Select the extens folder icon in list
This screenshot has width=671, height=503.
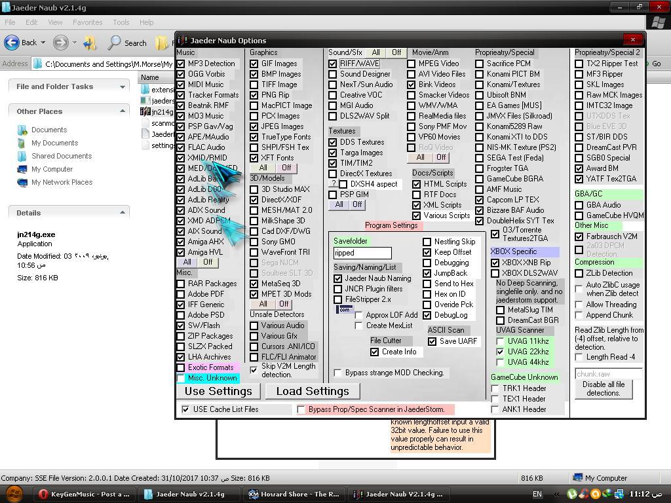tap(145, 89)
